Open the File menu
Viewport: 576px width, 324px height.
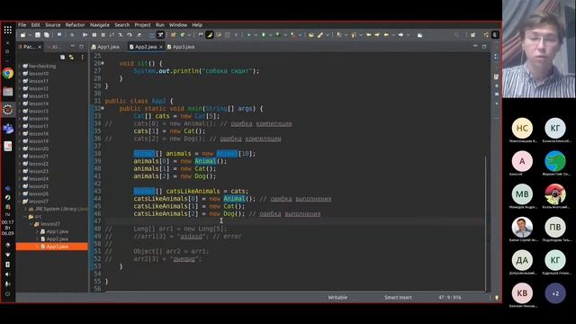22,25
